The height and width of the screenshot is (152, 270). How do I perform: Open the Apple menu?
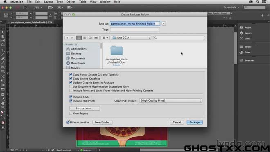coord(5,2)
